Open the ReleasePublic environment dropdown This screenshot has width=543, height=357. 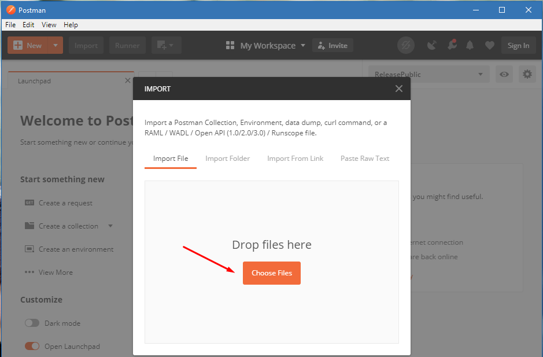tap(429, 74)
